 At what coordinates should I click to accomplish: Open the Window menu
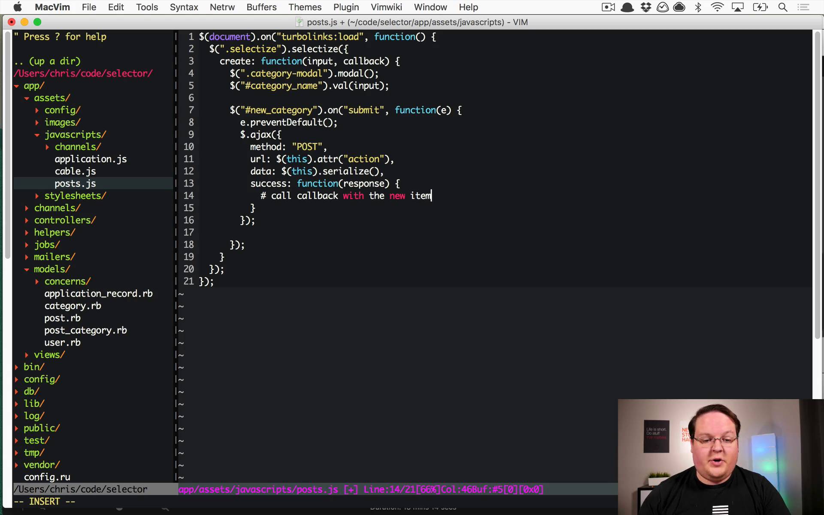click(430, 7)
